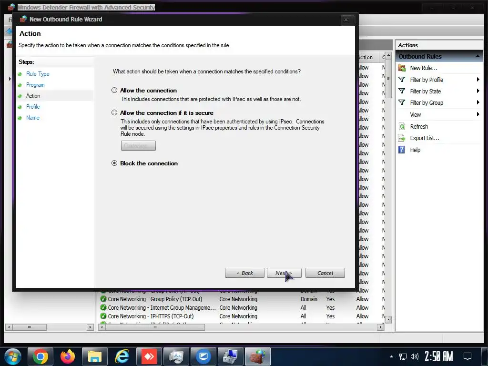Expand Filter by Profile submenu arrow

[478, 80]
